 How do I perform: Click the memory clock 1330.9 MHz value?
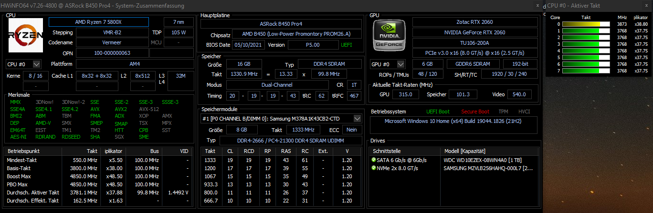243,74
